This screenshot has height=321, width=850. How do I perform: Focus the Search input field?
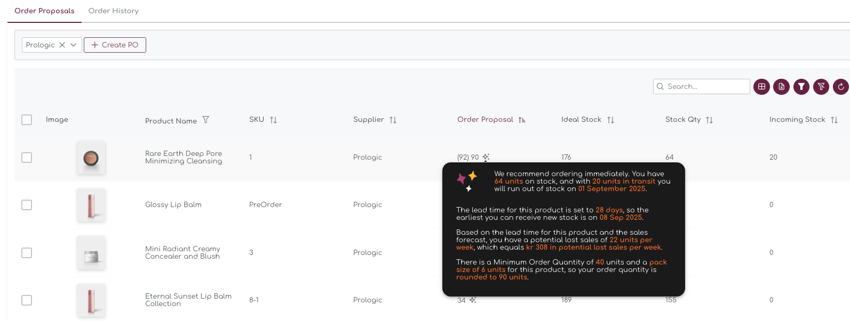(x=701, y=86)
